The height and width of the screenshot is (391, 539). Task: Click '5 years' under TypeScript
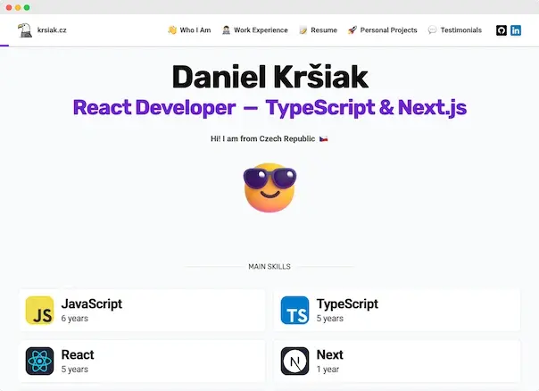click(329, 319)
